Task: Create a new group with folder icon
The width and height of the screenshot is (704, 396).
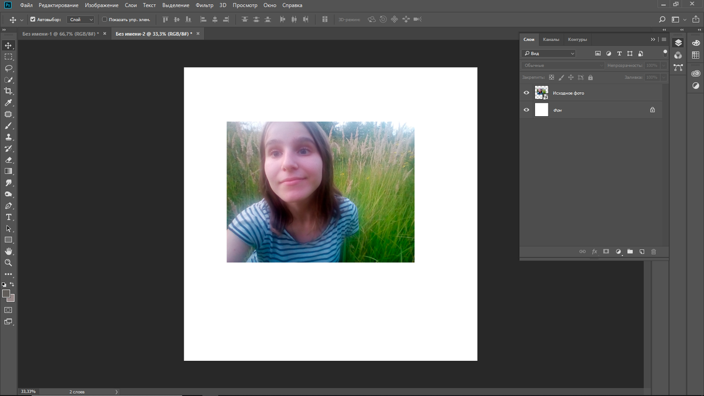Action: [630, 252]
